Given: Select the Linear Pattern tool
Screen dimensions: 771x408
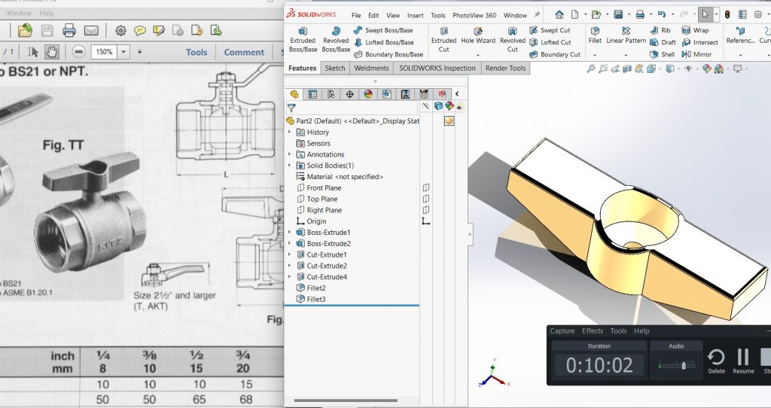Looking at the screenshot, I should click(626, 36).
